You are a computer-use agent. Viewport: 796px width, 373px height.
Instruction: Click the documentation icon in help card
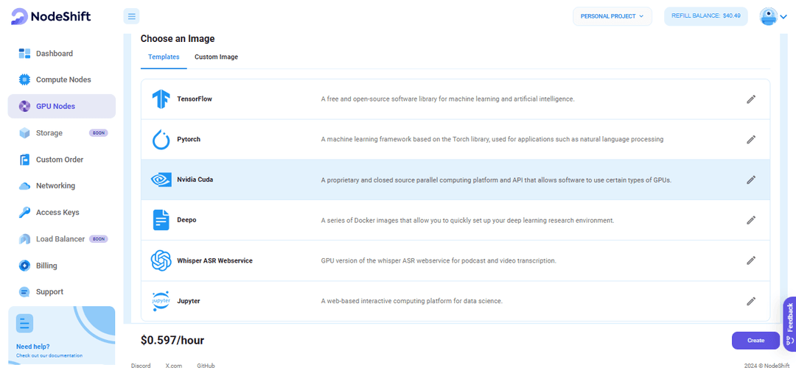click(x=24, y=323)
